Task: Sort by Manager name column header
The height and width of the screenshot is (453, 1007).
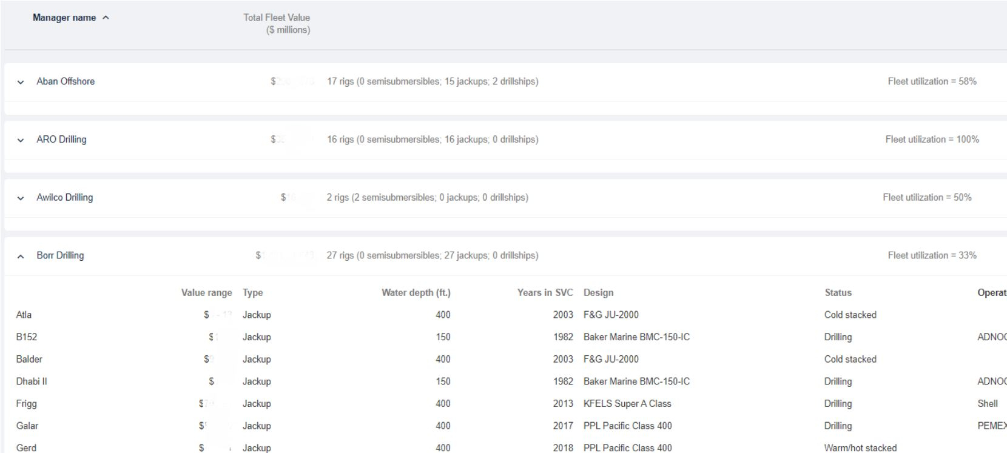Action: (x=64, y=18)
